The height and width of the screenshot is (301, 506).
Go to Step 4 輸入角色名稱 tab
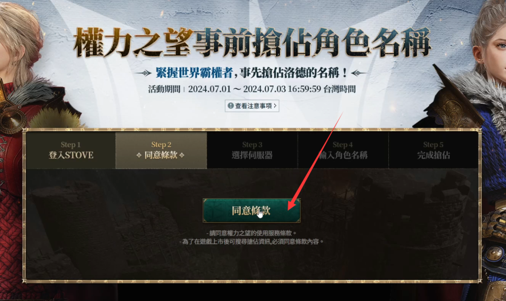point(343,150)
